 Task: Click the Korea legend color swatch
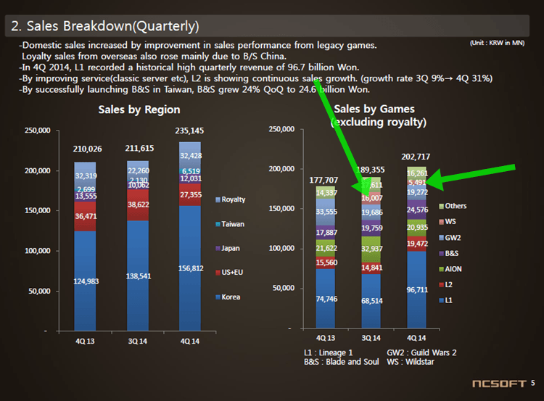218,297
